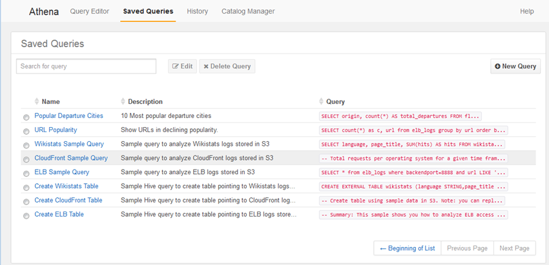
Task: Click the Edit button
Action: [182, 66]
